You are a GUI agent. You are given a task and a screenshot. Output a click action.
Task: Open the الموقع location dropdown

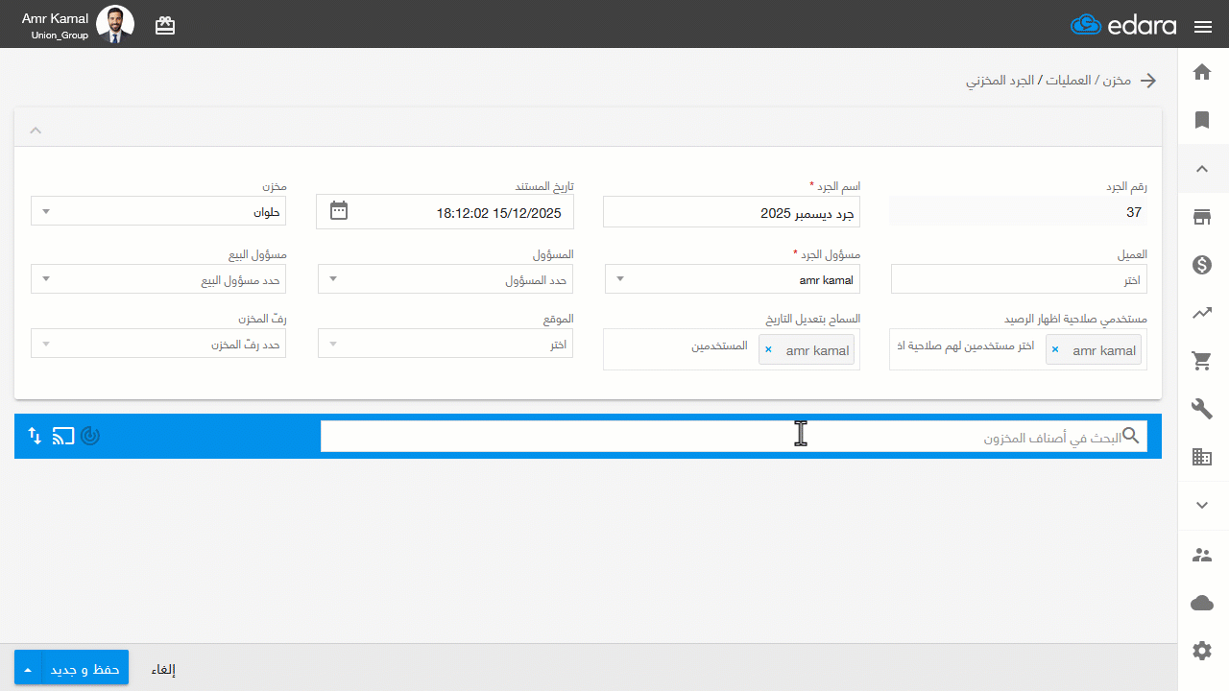(446, 344)
